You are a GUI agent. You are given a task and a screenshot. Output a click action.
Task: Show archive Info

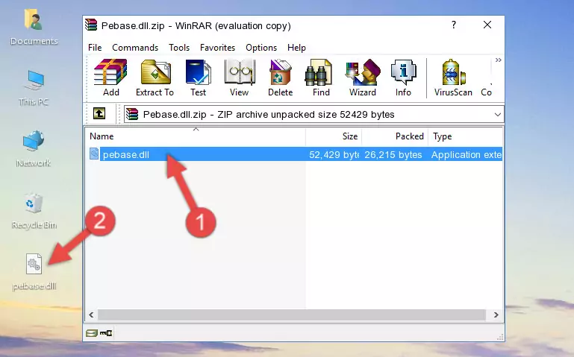(x=403, y=78)
